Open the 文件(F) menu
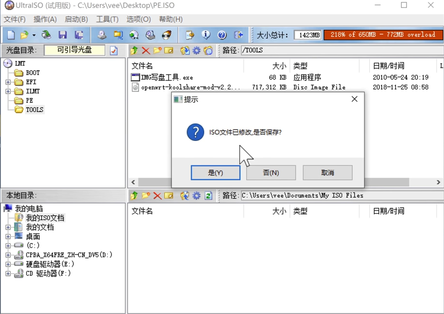Image resolution: width=444 pixels, height=314 pixels. point(15,20)
